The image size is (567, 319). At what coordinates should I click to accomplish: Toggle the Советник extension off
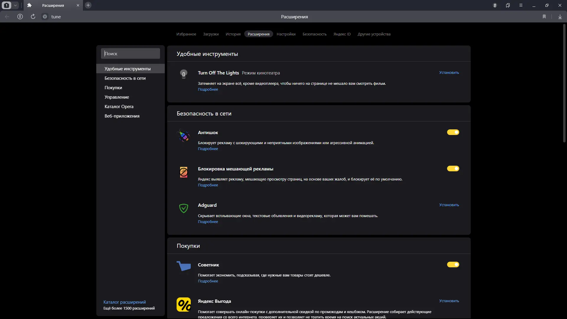click(x=453, y=265)
